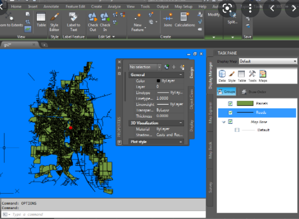Image resolution: width=299 pixels, height=219 pixels.
Task: Create a New Feature
Action: pos(137,22)
